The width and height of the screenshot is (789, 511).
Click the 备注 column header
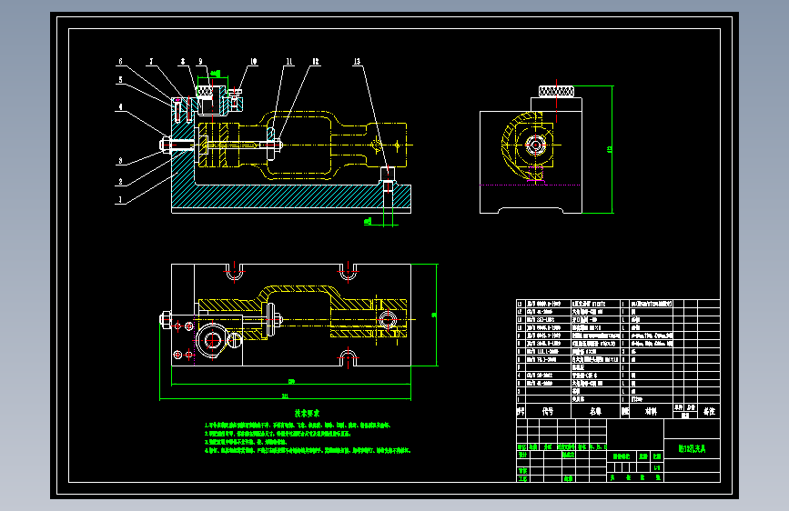709,411
